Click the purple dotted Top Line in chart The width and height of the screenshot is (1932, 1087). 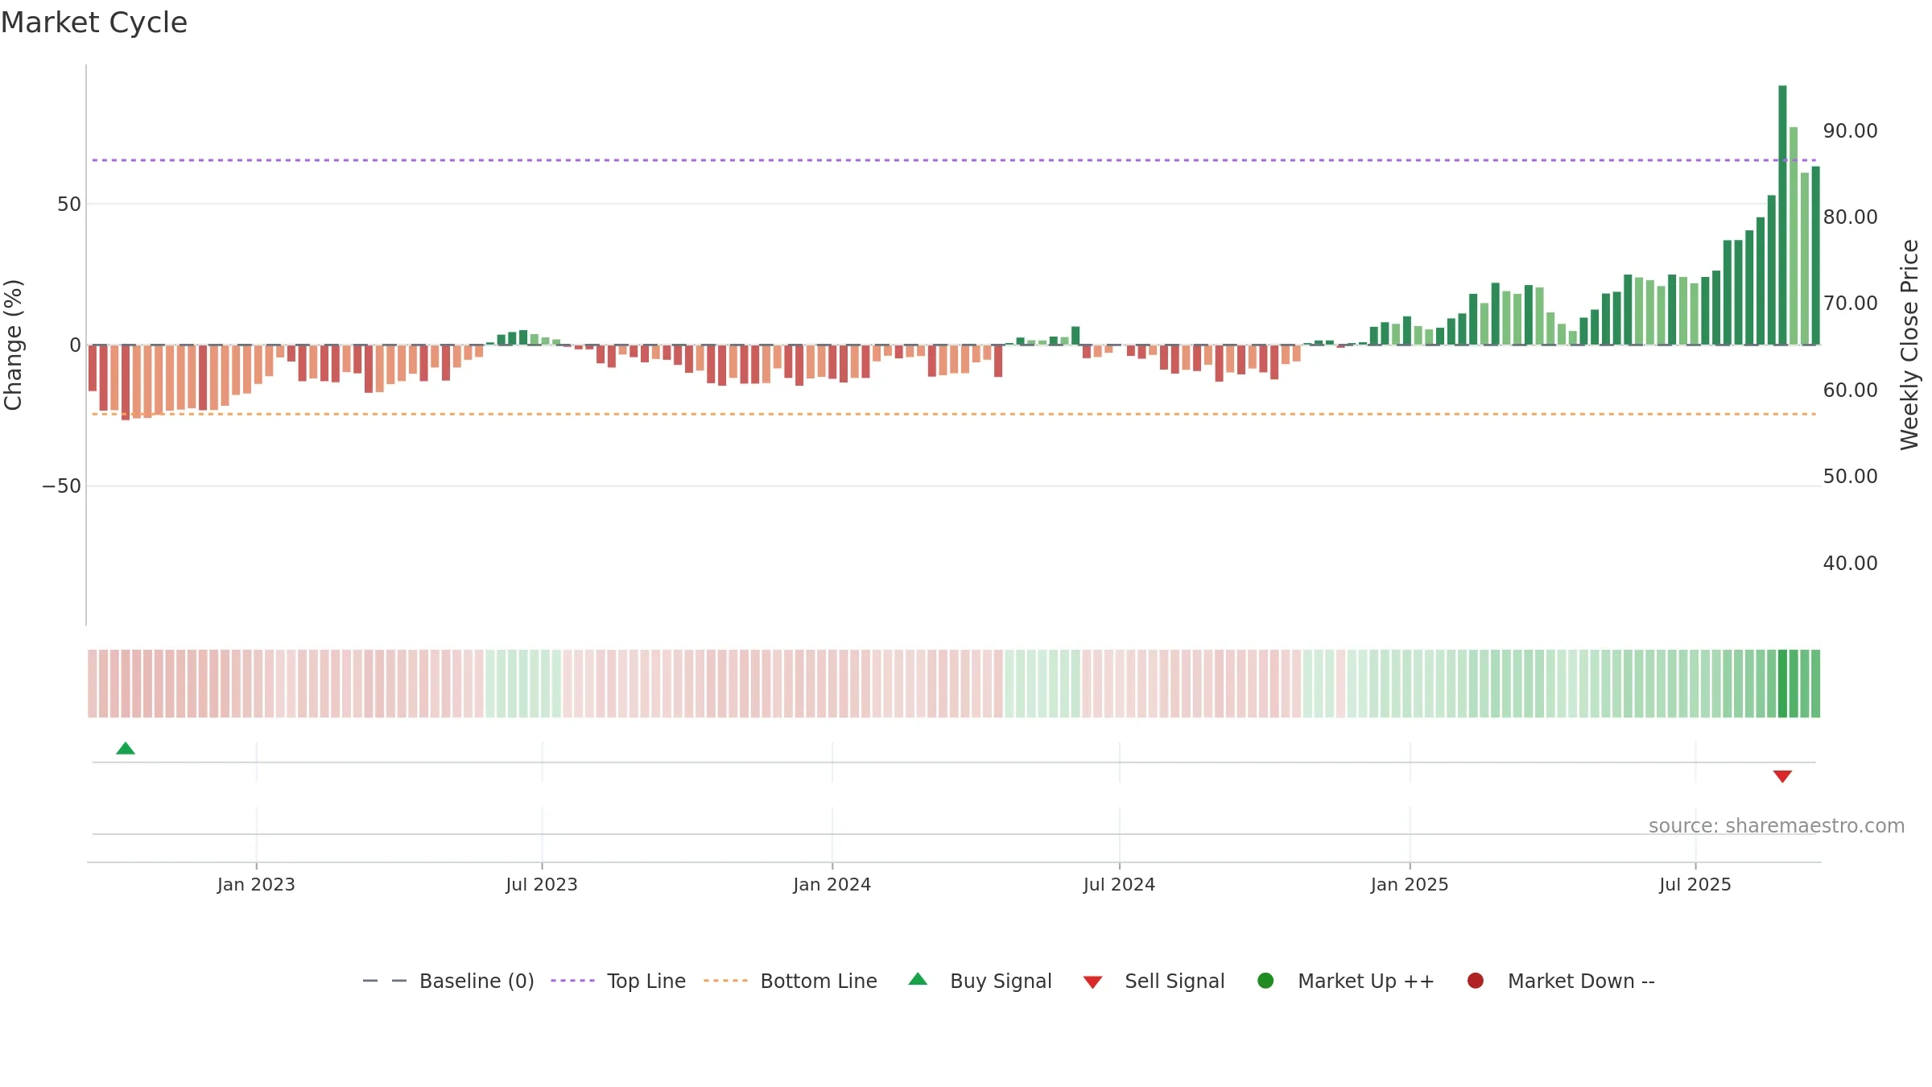point(954,160)
